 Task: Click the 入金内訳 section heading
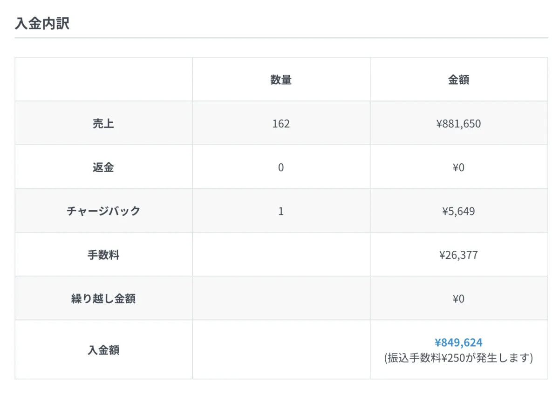click(42, 23)
